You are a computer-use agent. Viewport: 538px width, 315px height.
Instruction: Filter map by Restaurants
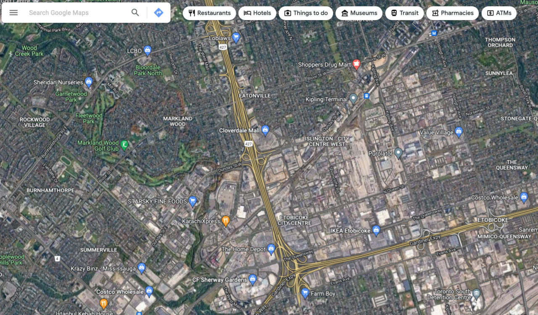209,13
